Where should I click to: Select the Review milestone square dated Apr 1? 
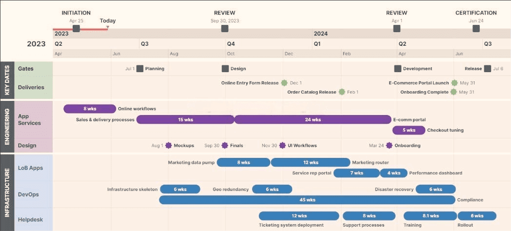[396, 29]
